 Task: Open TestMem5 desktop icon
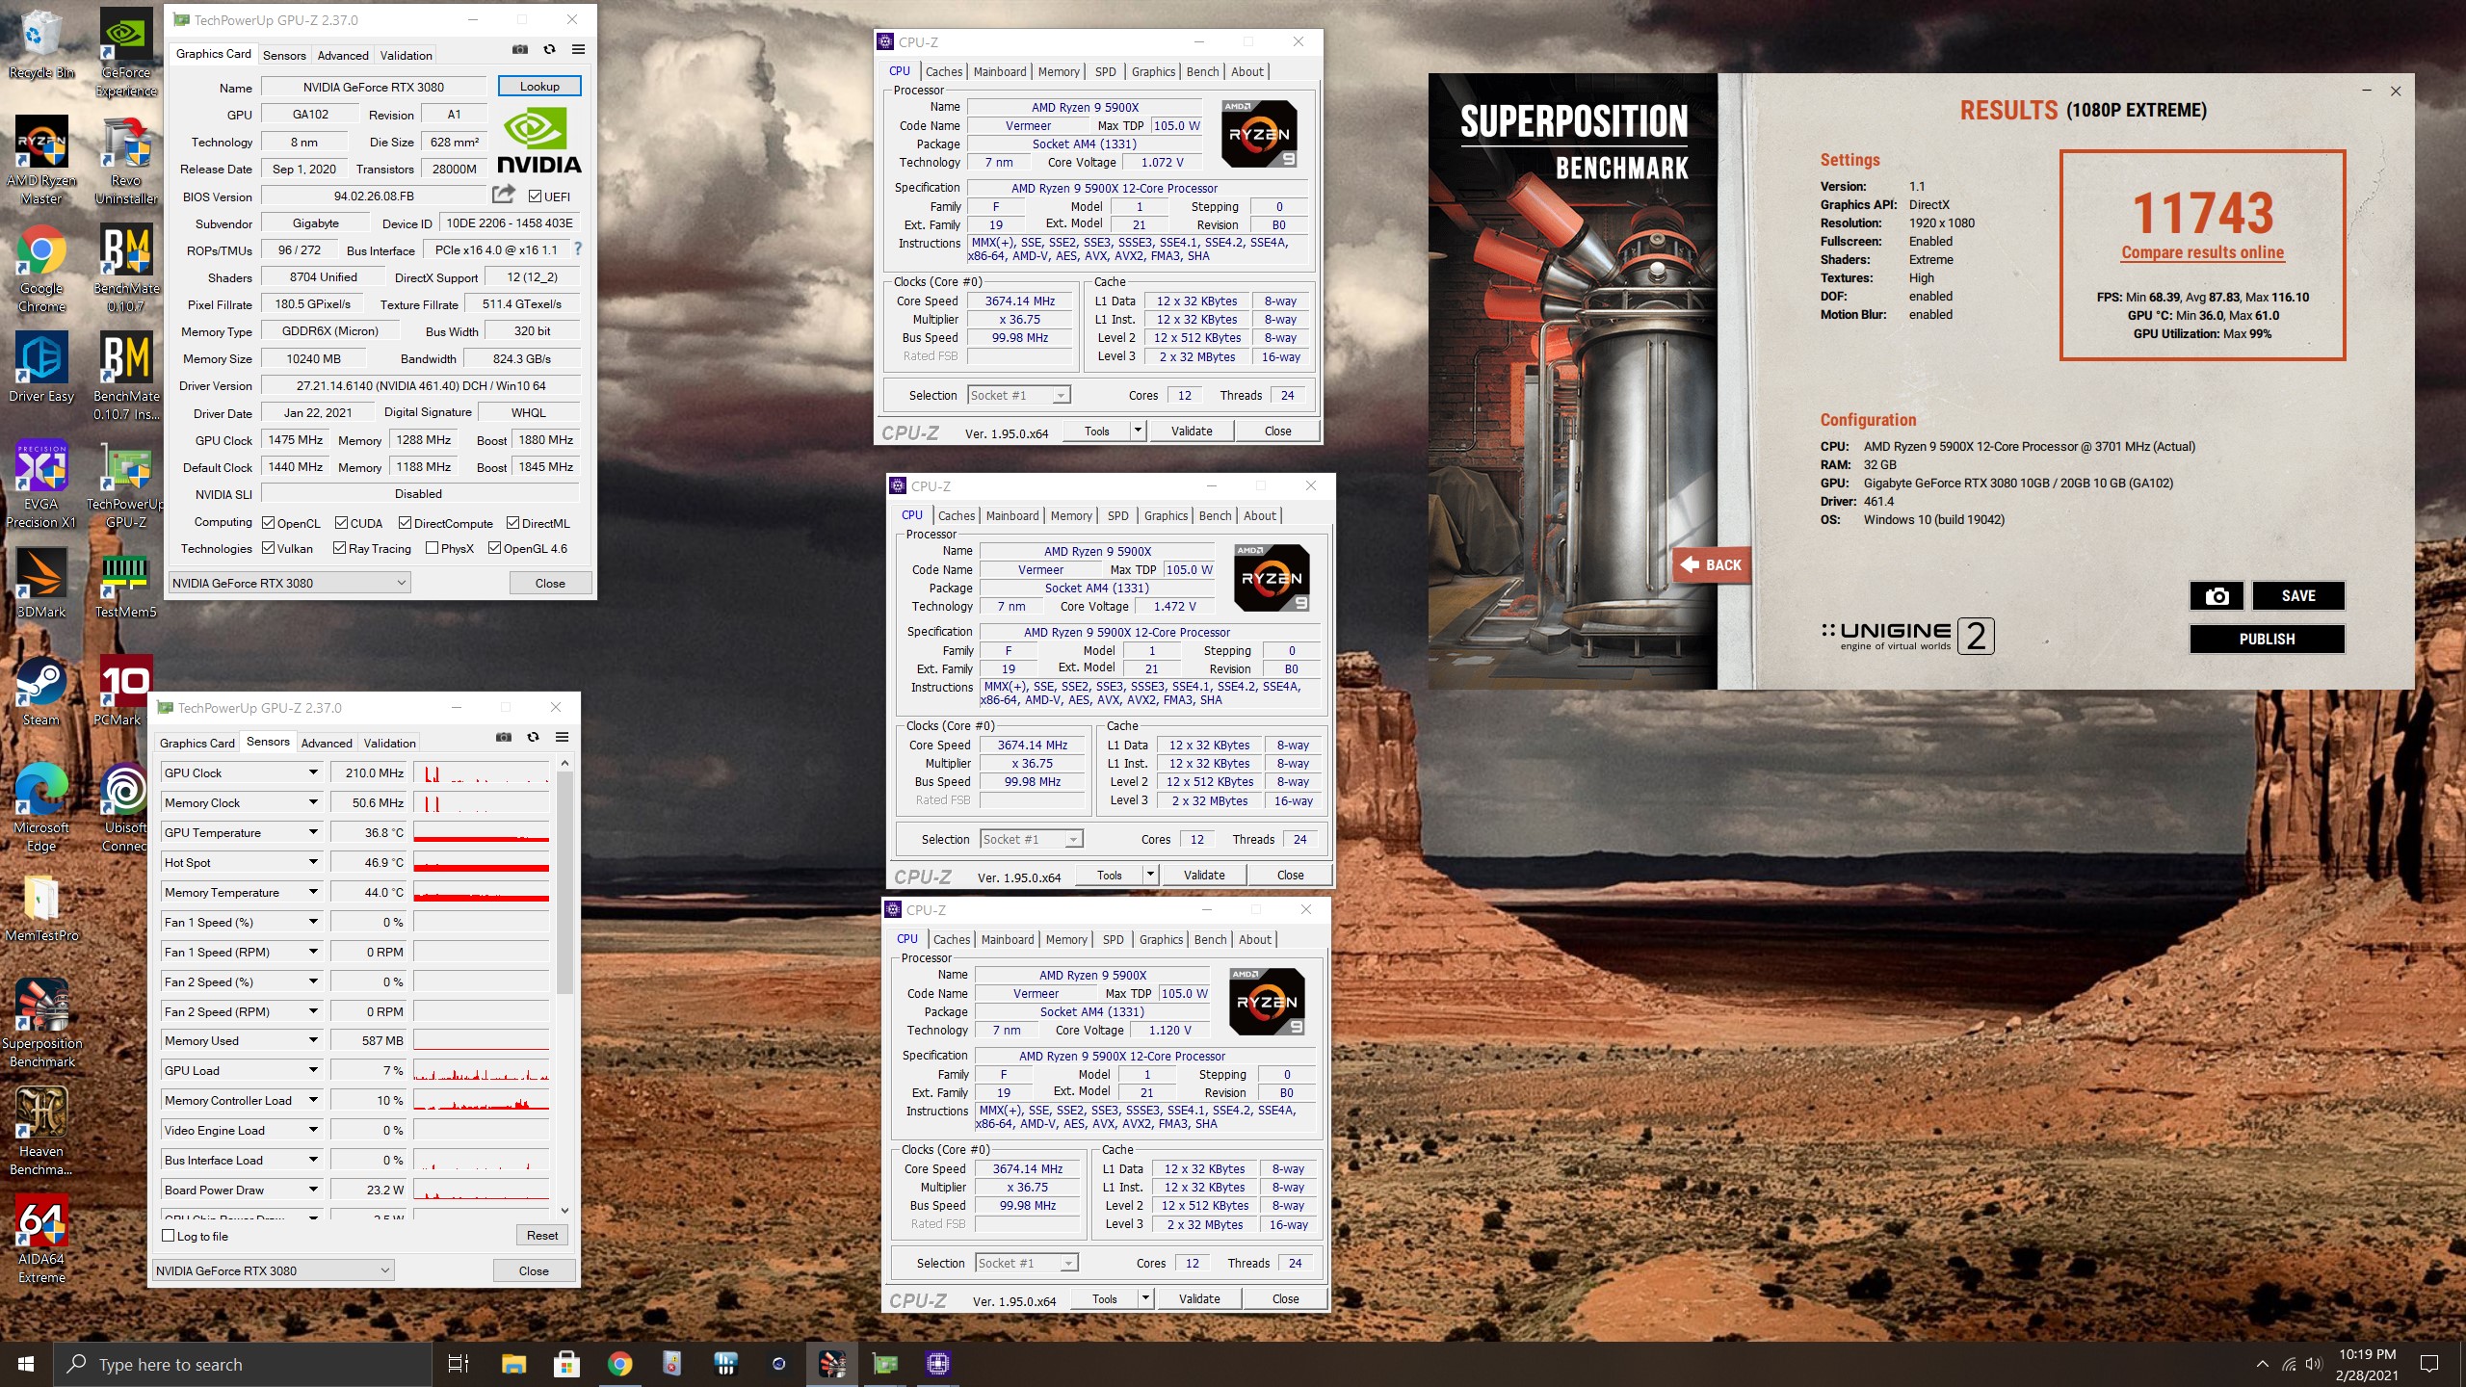[126, 584]
